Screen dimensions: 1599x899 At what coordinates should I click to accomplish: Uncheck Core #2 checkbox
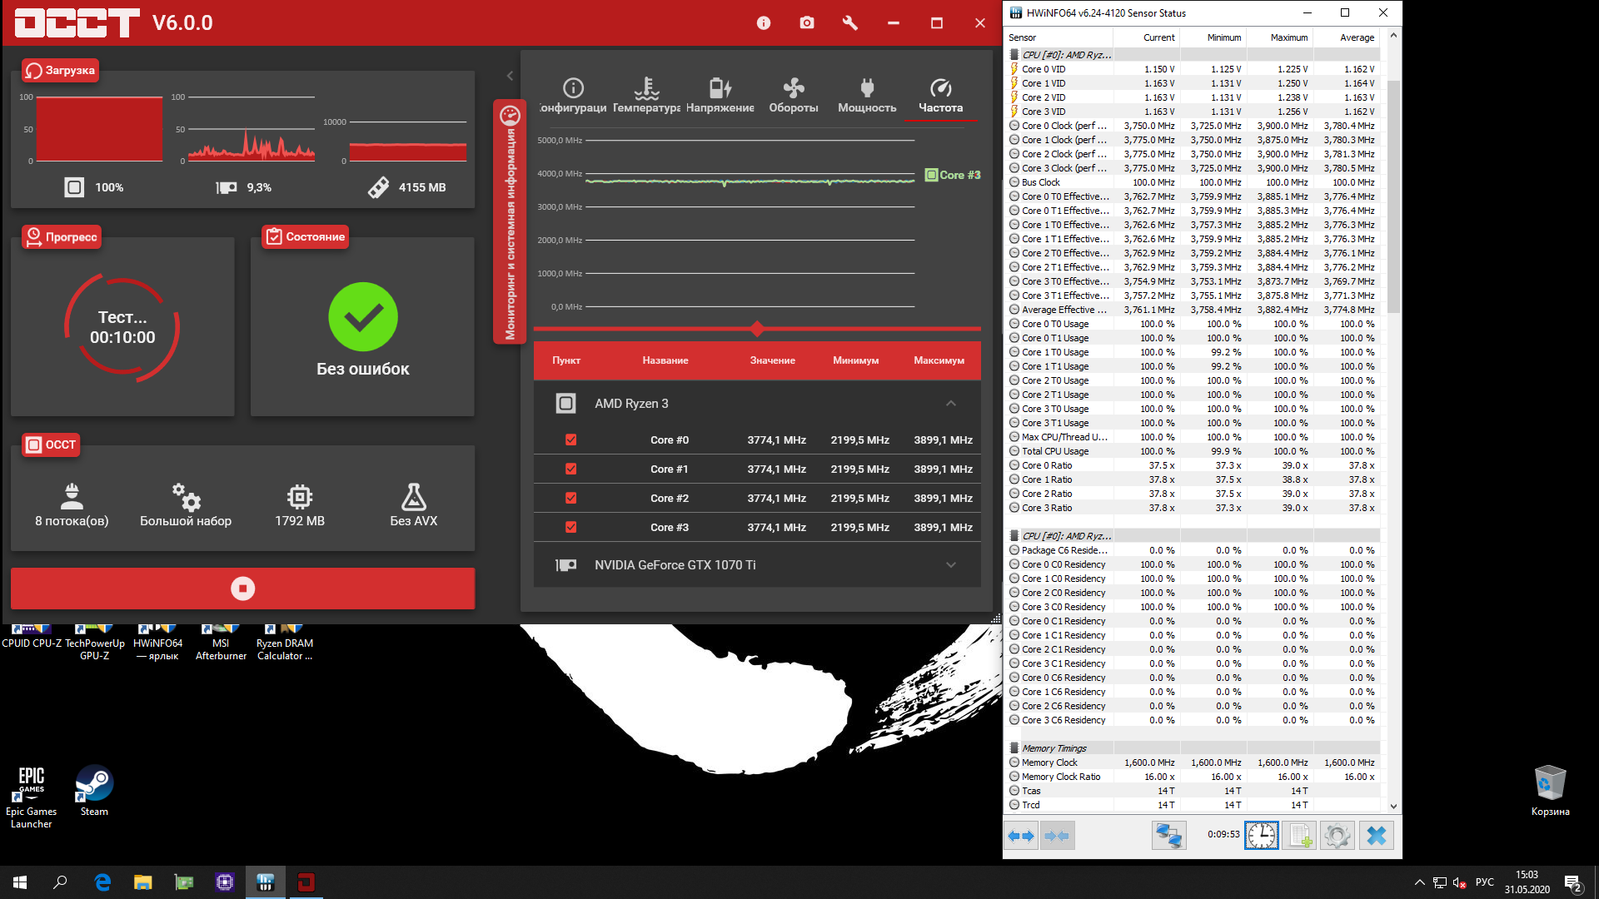point(570,498)
